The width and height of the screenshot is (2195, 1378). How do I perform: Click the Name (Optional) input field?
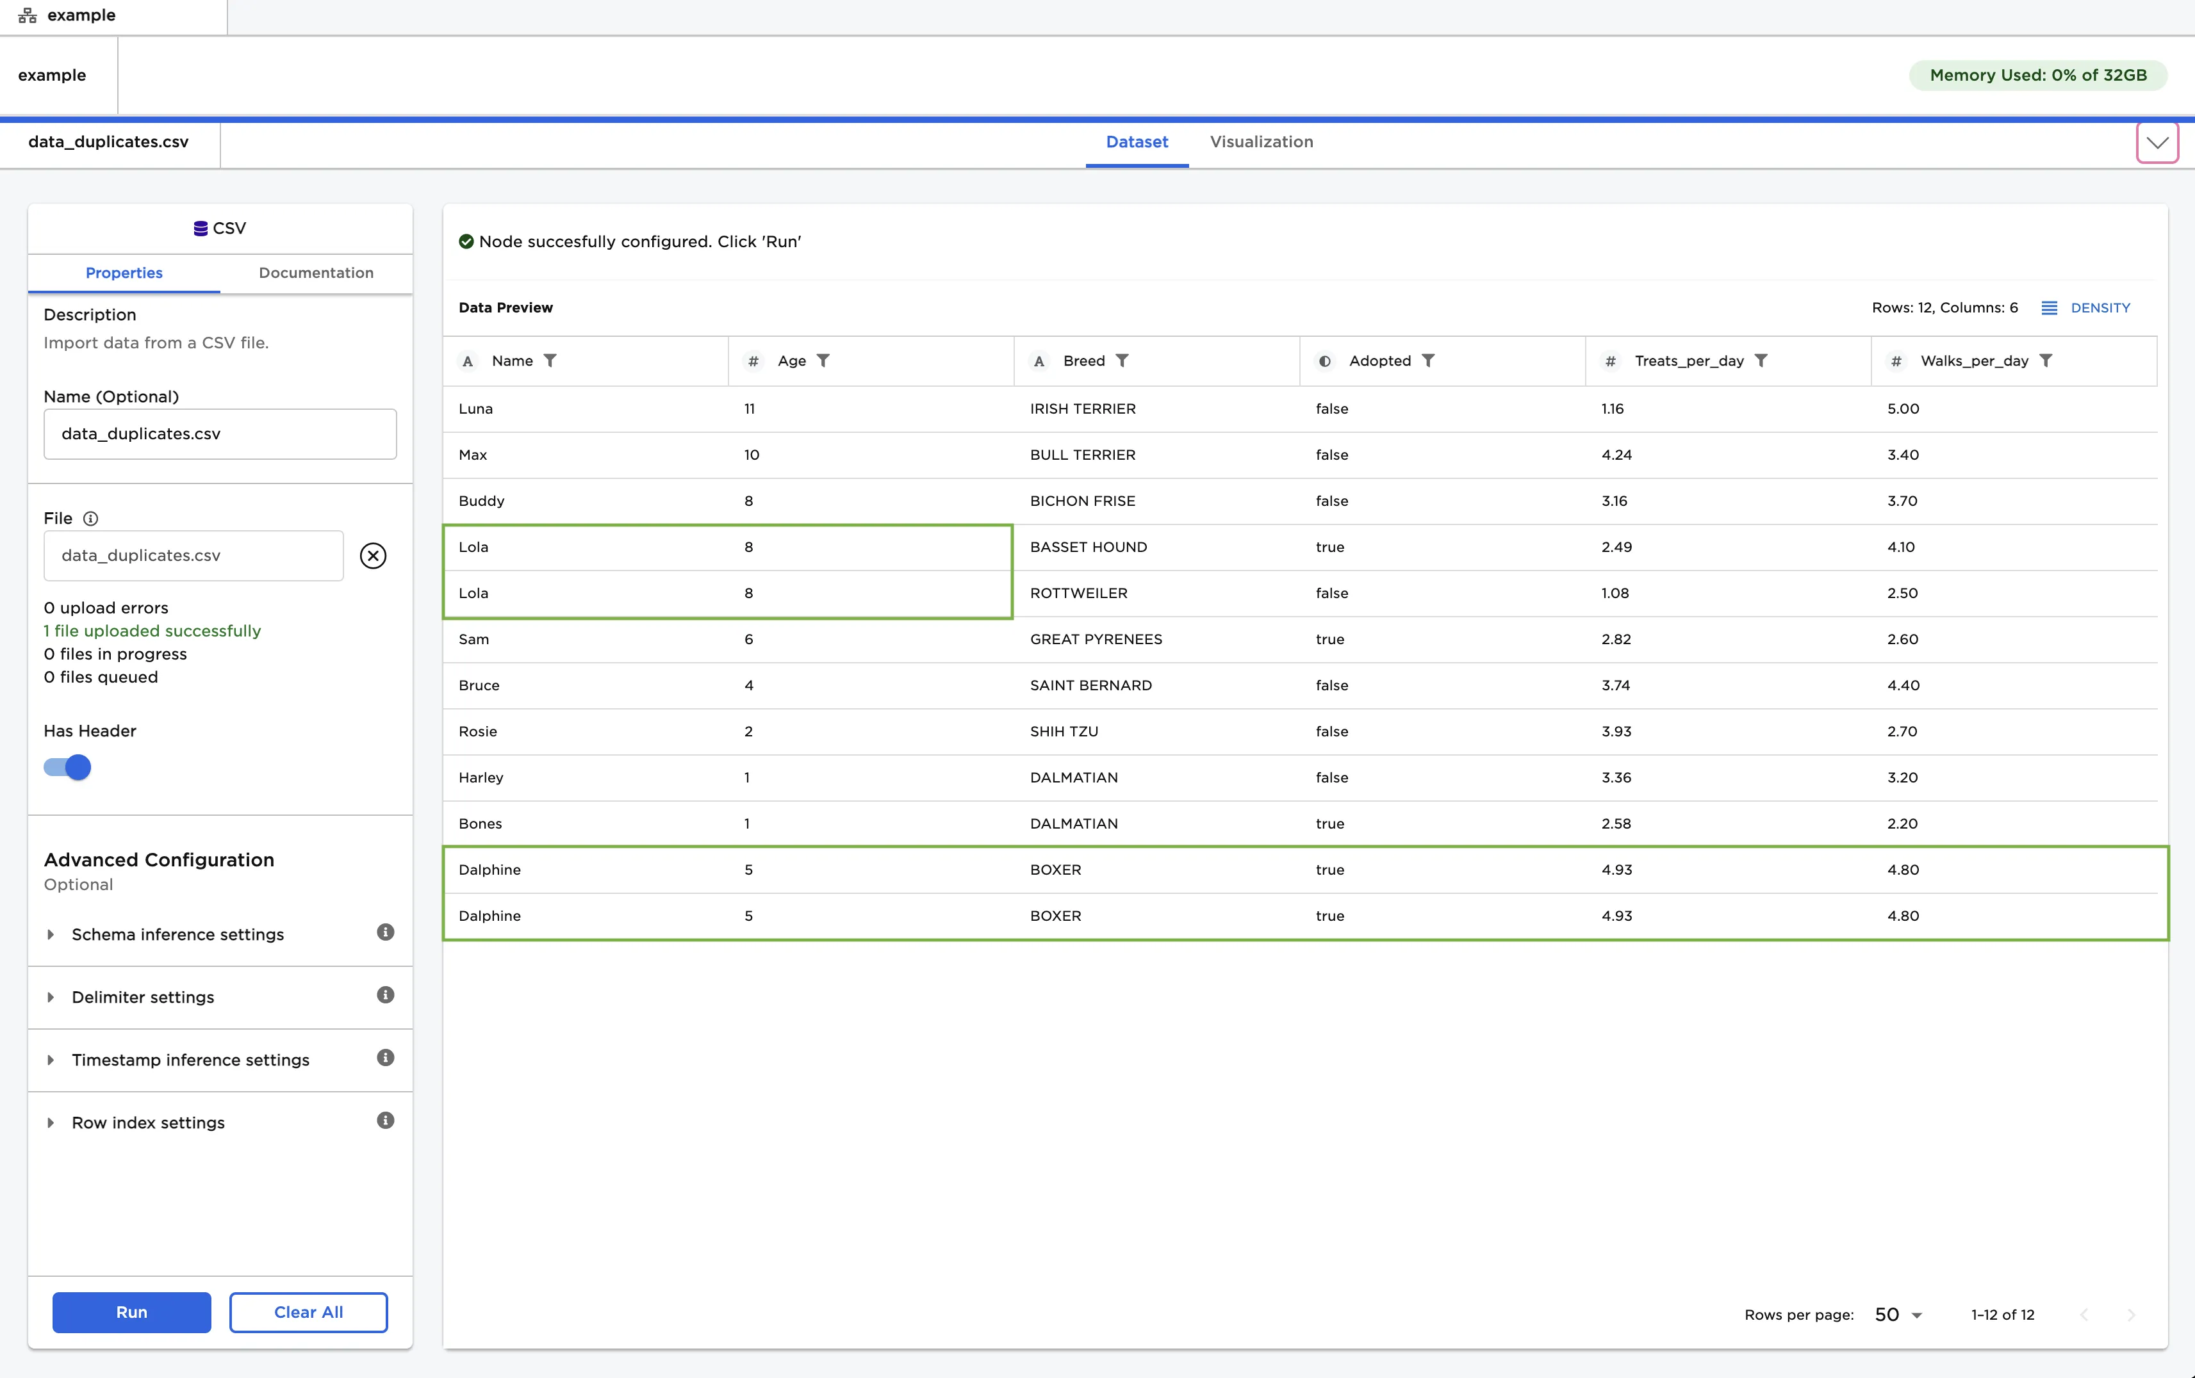coord(220,434)
